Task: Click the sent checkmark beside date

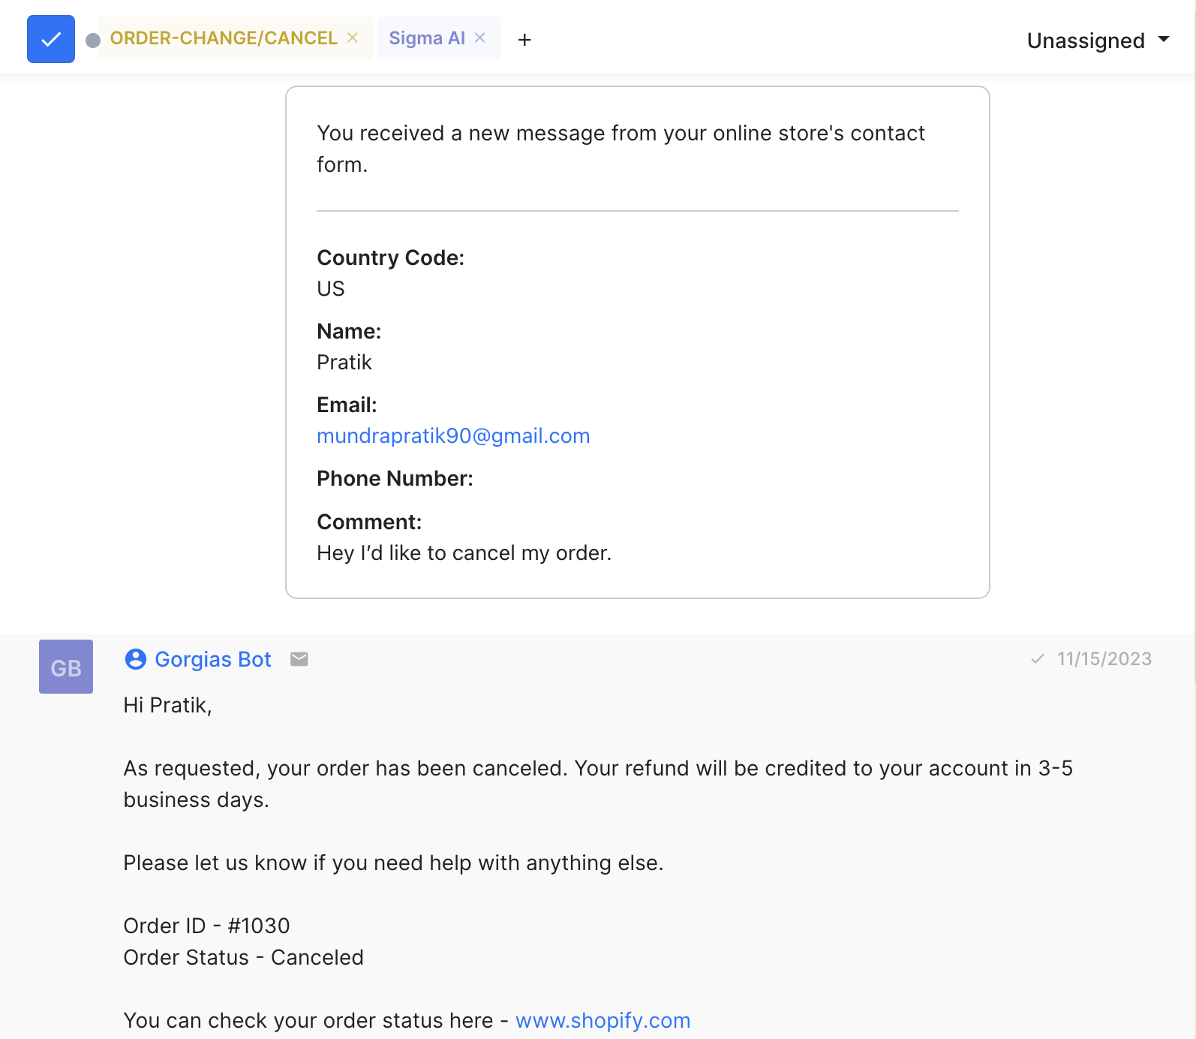Action: pos(1038,659)
